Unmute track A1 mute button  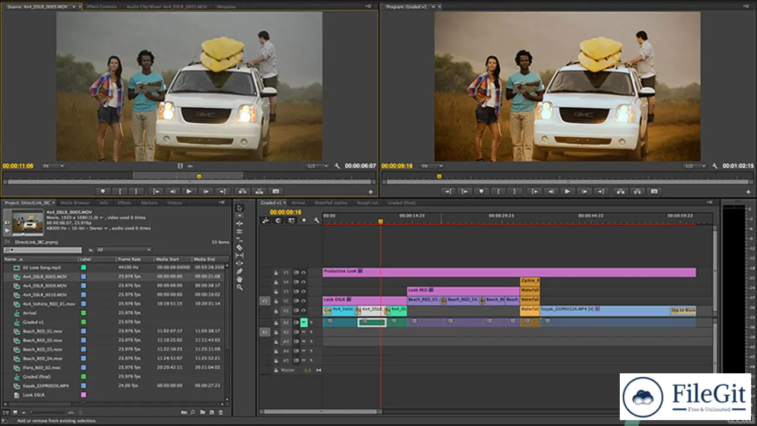pos(304,322)
